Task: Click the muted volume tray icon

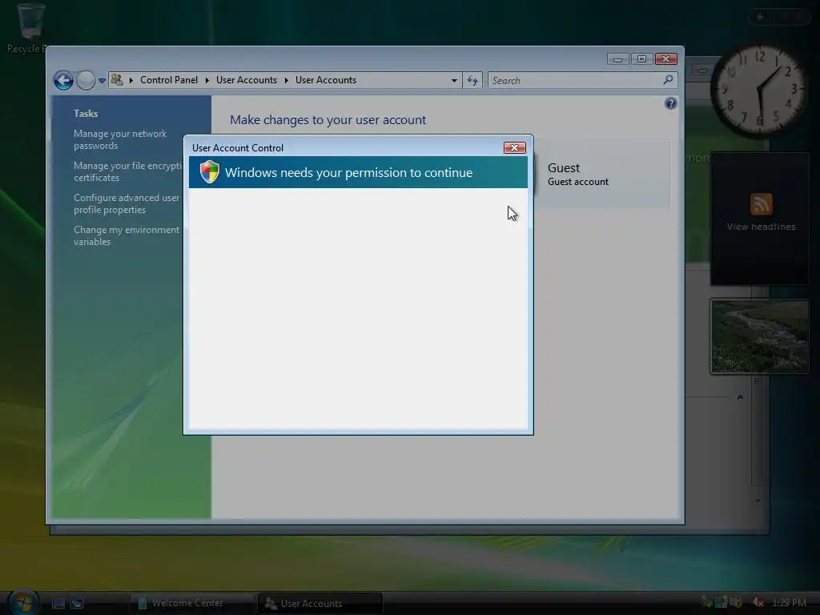Action: 758,602
